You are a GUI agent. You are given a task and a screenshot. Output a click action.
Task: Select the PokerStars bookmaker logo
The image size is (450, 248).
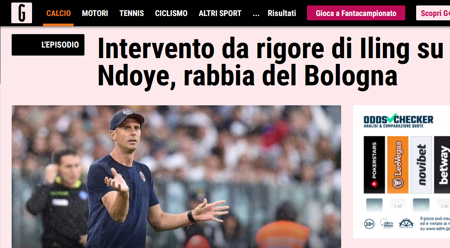tap(374, 165)
